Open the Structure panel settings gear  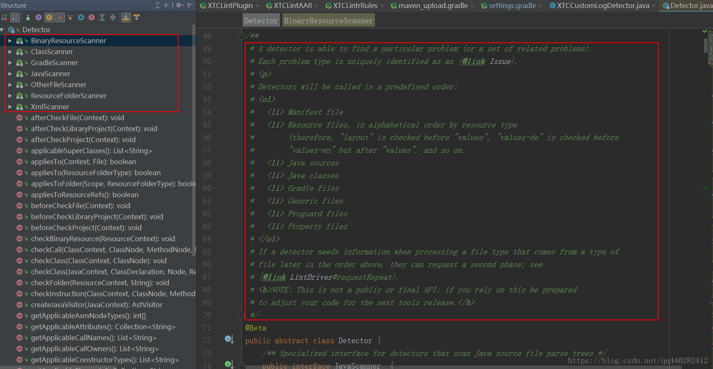click(x=179, y=5)
